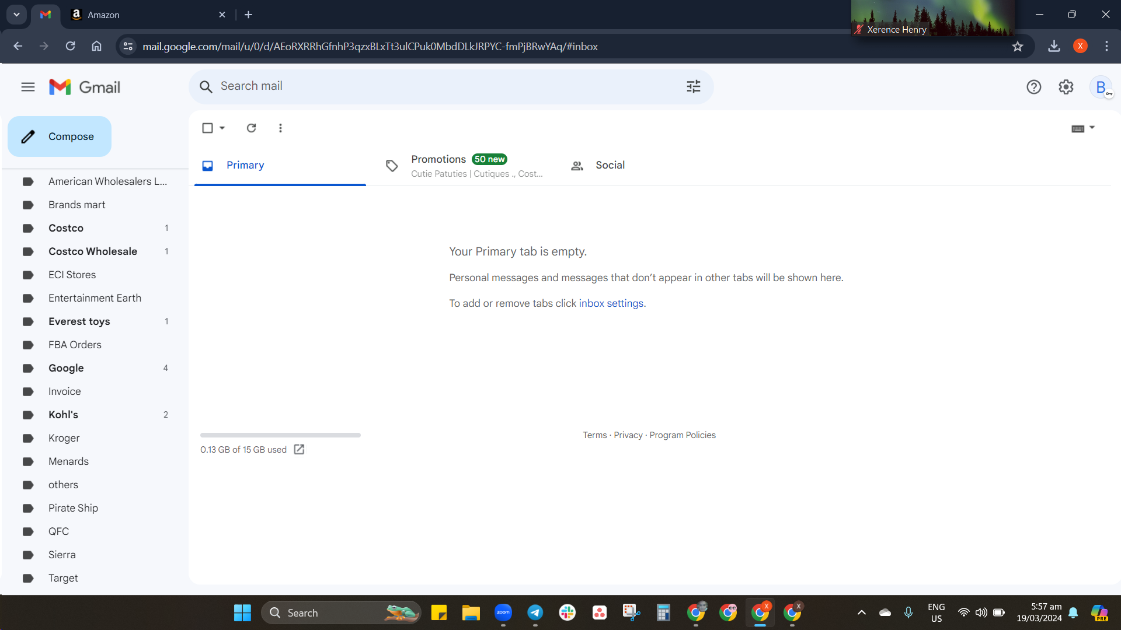Open the Google account avatar
This screenshot has width=1121, height=630.
coord(1101,87)
